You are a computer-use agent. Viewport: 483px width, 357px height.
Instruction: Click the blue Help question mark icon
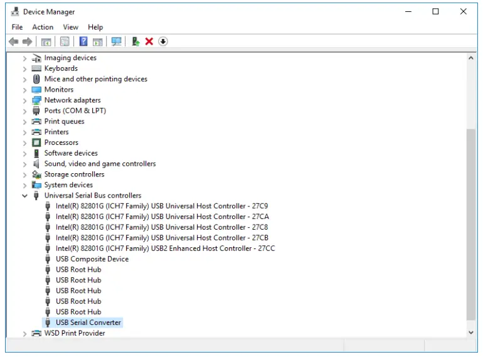83,41
